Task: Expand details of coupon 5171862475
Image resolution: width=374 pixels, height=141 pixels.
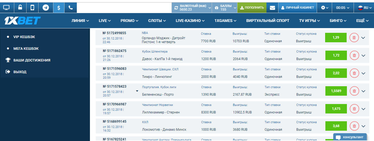Action: [x=363, y=56]
